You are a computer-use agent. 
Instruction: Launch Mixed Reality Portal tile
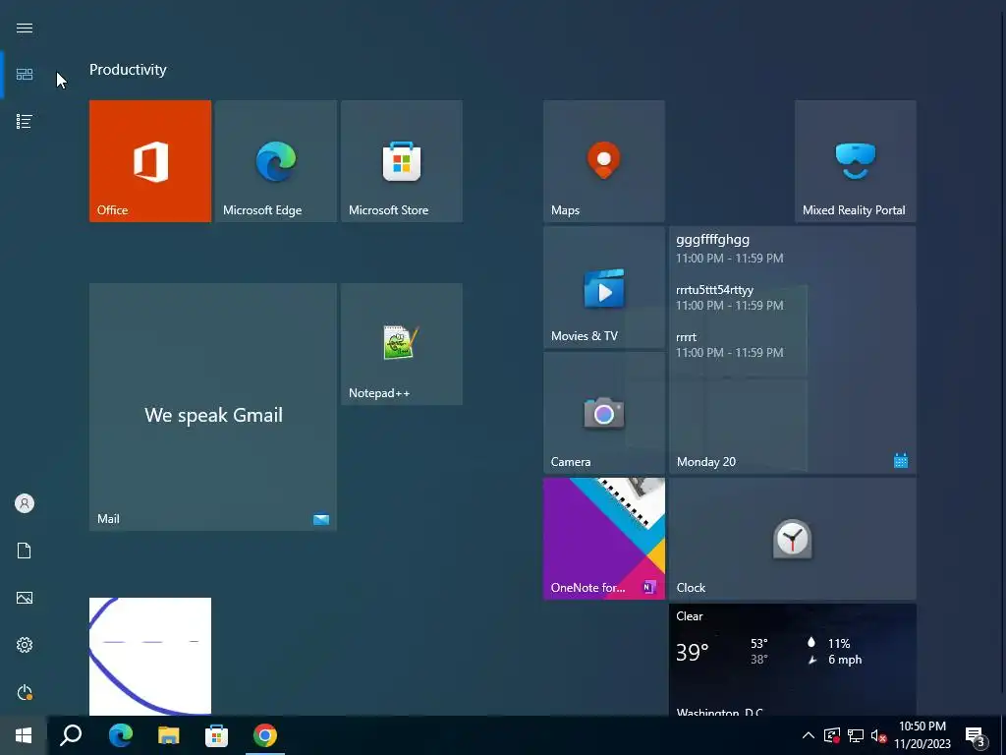click(x=856, y=161)
